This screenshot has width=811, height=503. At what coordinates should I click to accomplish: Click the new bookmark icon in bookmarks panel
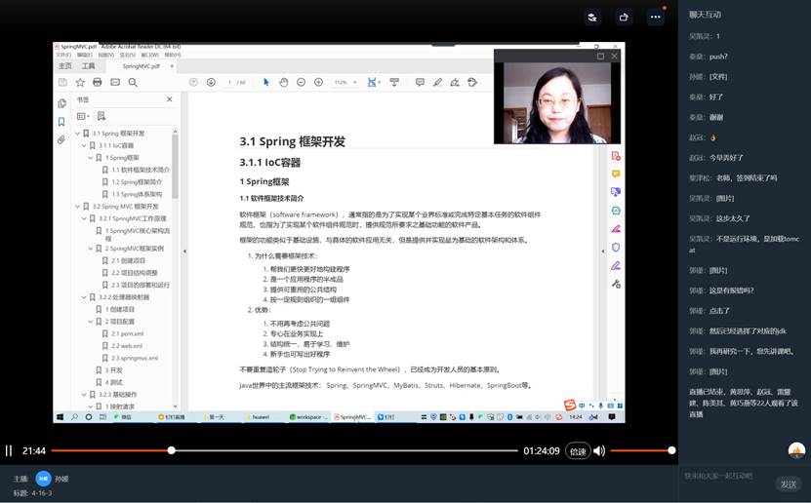pyautogui.click(x=101, y=116)
